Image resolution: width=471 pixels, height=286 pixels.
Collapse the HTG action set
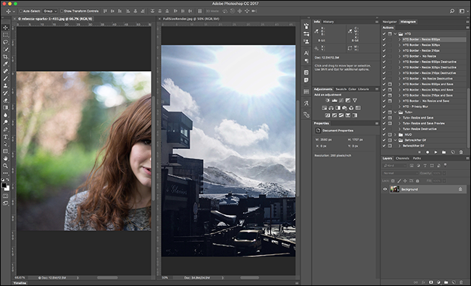click(396, 34)
